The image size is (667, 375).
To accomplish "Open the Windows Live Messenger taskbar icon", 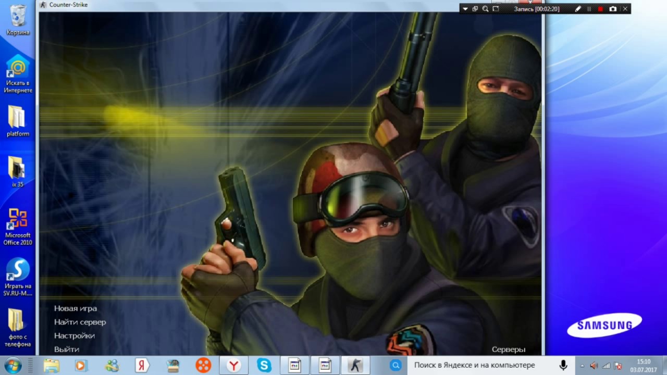I will (x=112, y=365).
